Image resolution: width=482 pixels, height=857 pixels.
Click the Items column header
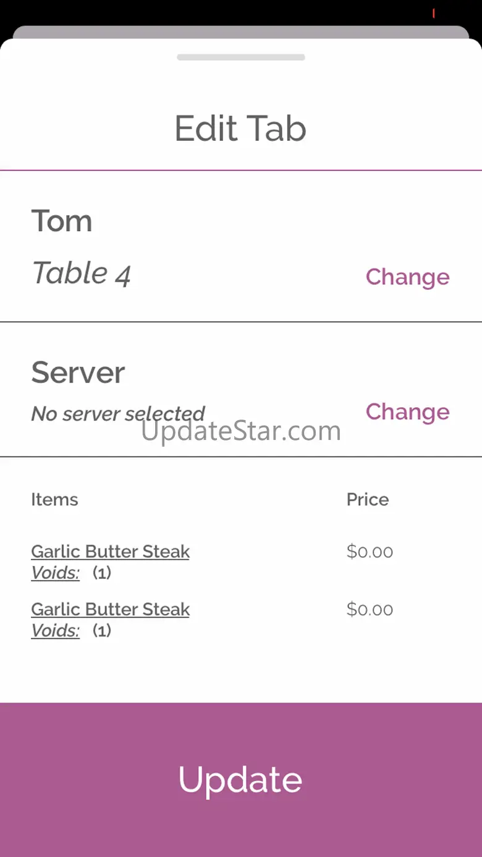54,499
